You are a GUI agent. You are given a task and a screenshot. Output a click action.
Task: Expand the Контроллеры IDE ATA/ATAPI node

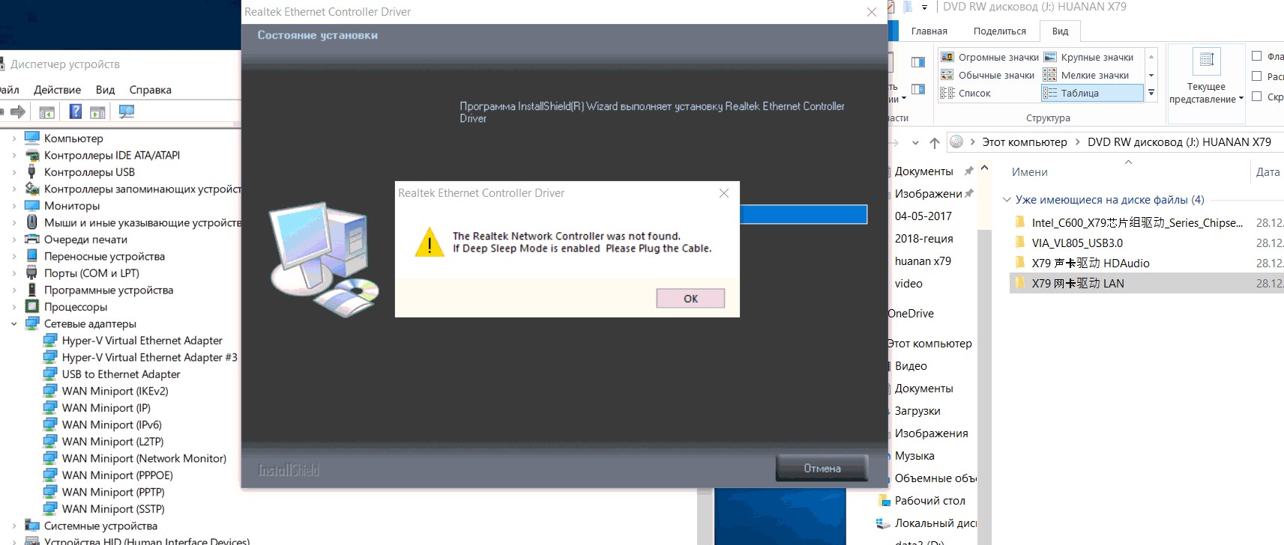point(13,156)
